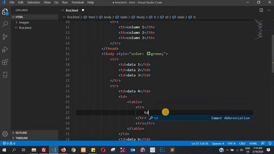
Task: Click UTF-8 encoding in status bar
Action: click(231, 144)
